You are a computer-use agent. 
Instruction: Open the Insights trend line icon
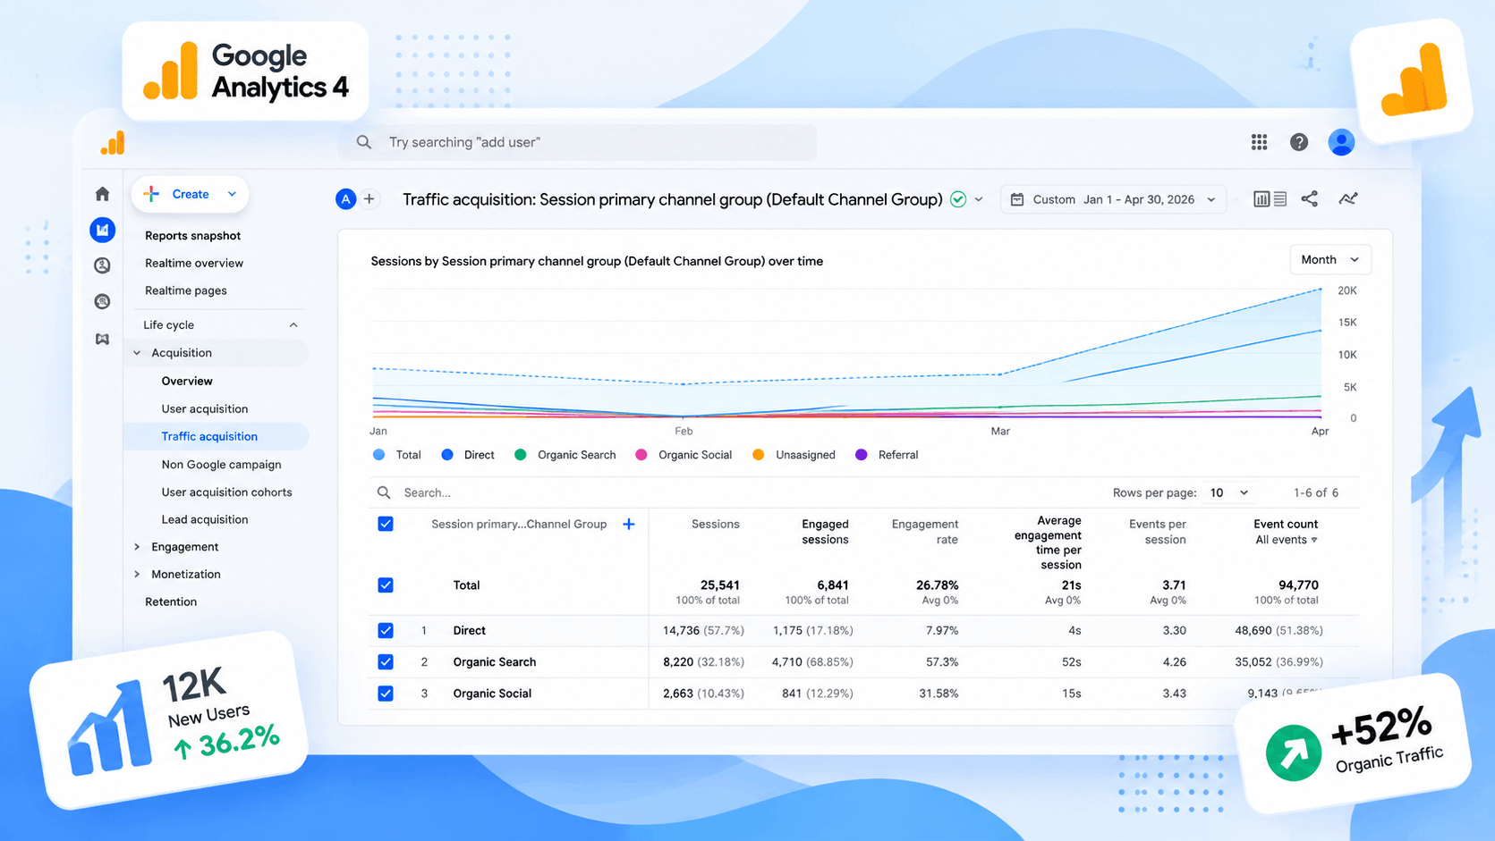click(1348, 199)
